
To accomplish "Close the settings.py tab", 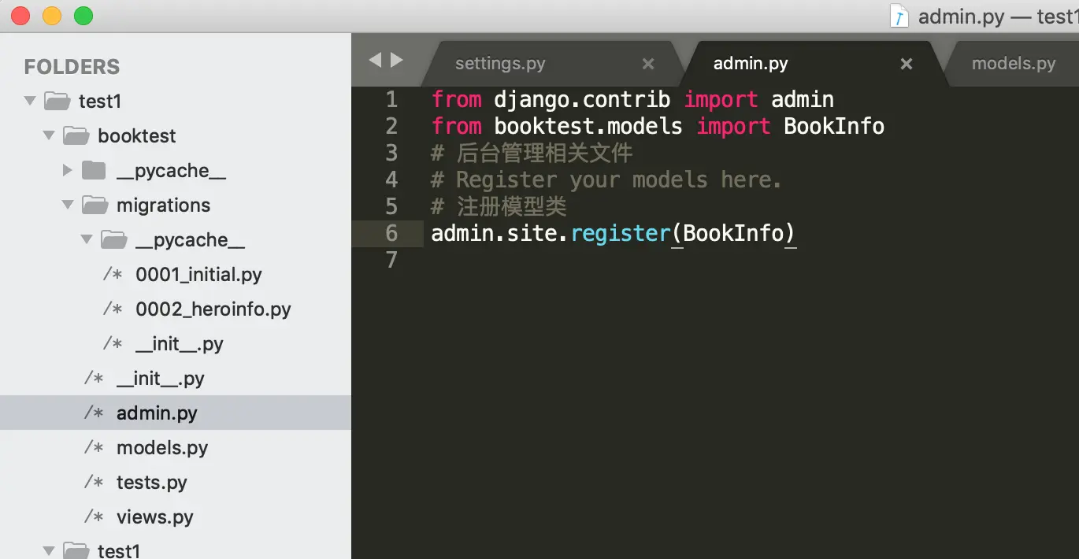I will [648, 64].
